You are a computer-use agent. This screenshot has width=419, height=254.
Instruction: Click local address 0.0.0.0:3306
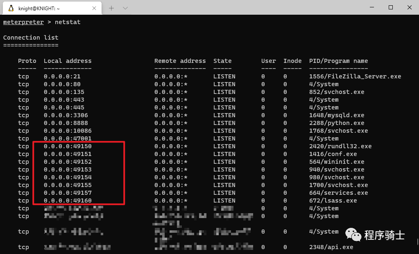66,115
